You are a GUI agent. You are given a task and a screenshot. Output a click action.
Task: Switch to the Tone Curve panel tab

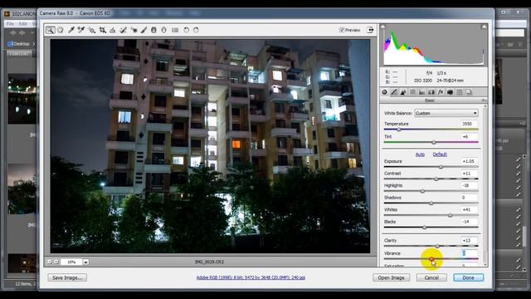tap(394, 92)
